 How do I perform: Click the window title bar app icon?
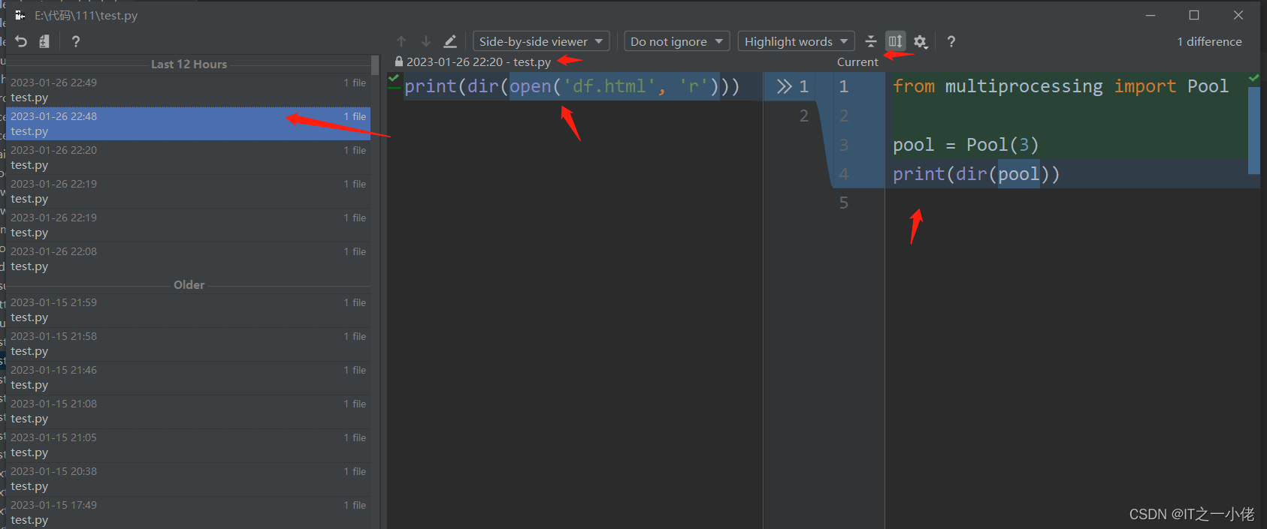click(x=20, y=15)
